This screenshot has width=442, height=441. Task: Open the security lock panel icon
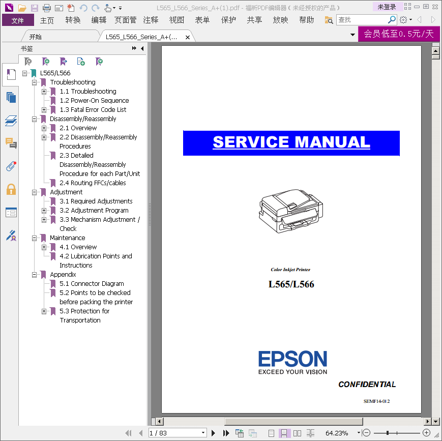click(11, 189)
